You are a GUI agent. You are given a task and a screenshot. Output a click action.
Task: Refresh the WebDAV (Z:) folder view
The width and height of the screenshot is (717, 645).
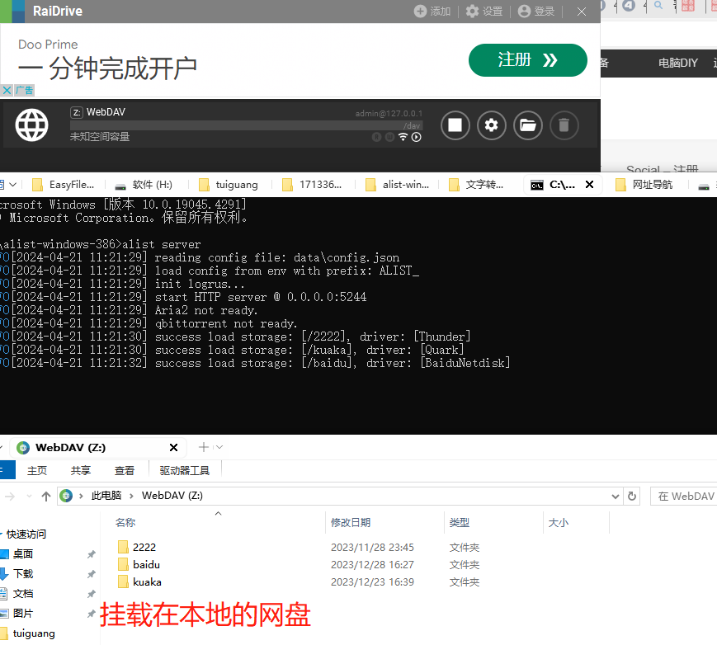click(x=632, y=496)
